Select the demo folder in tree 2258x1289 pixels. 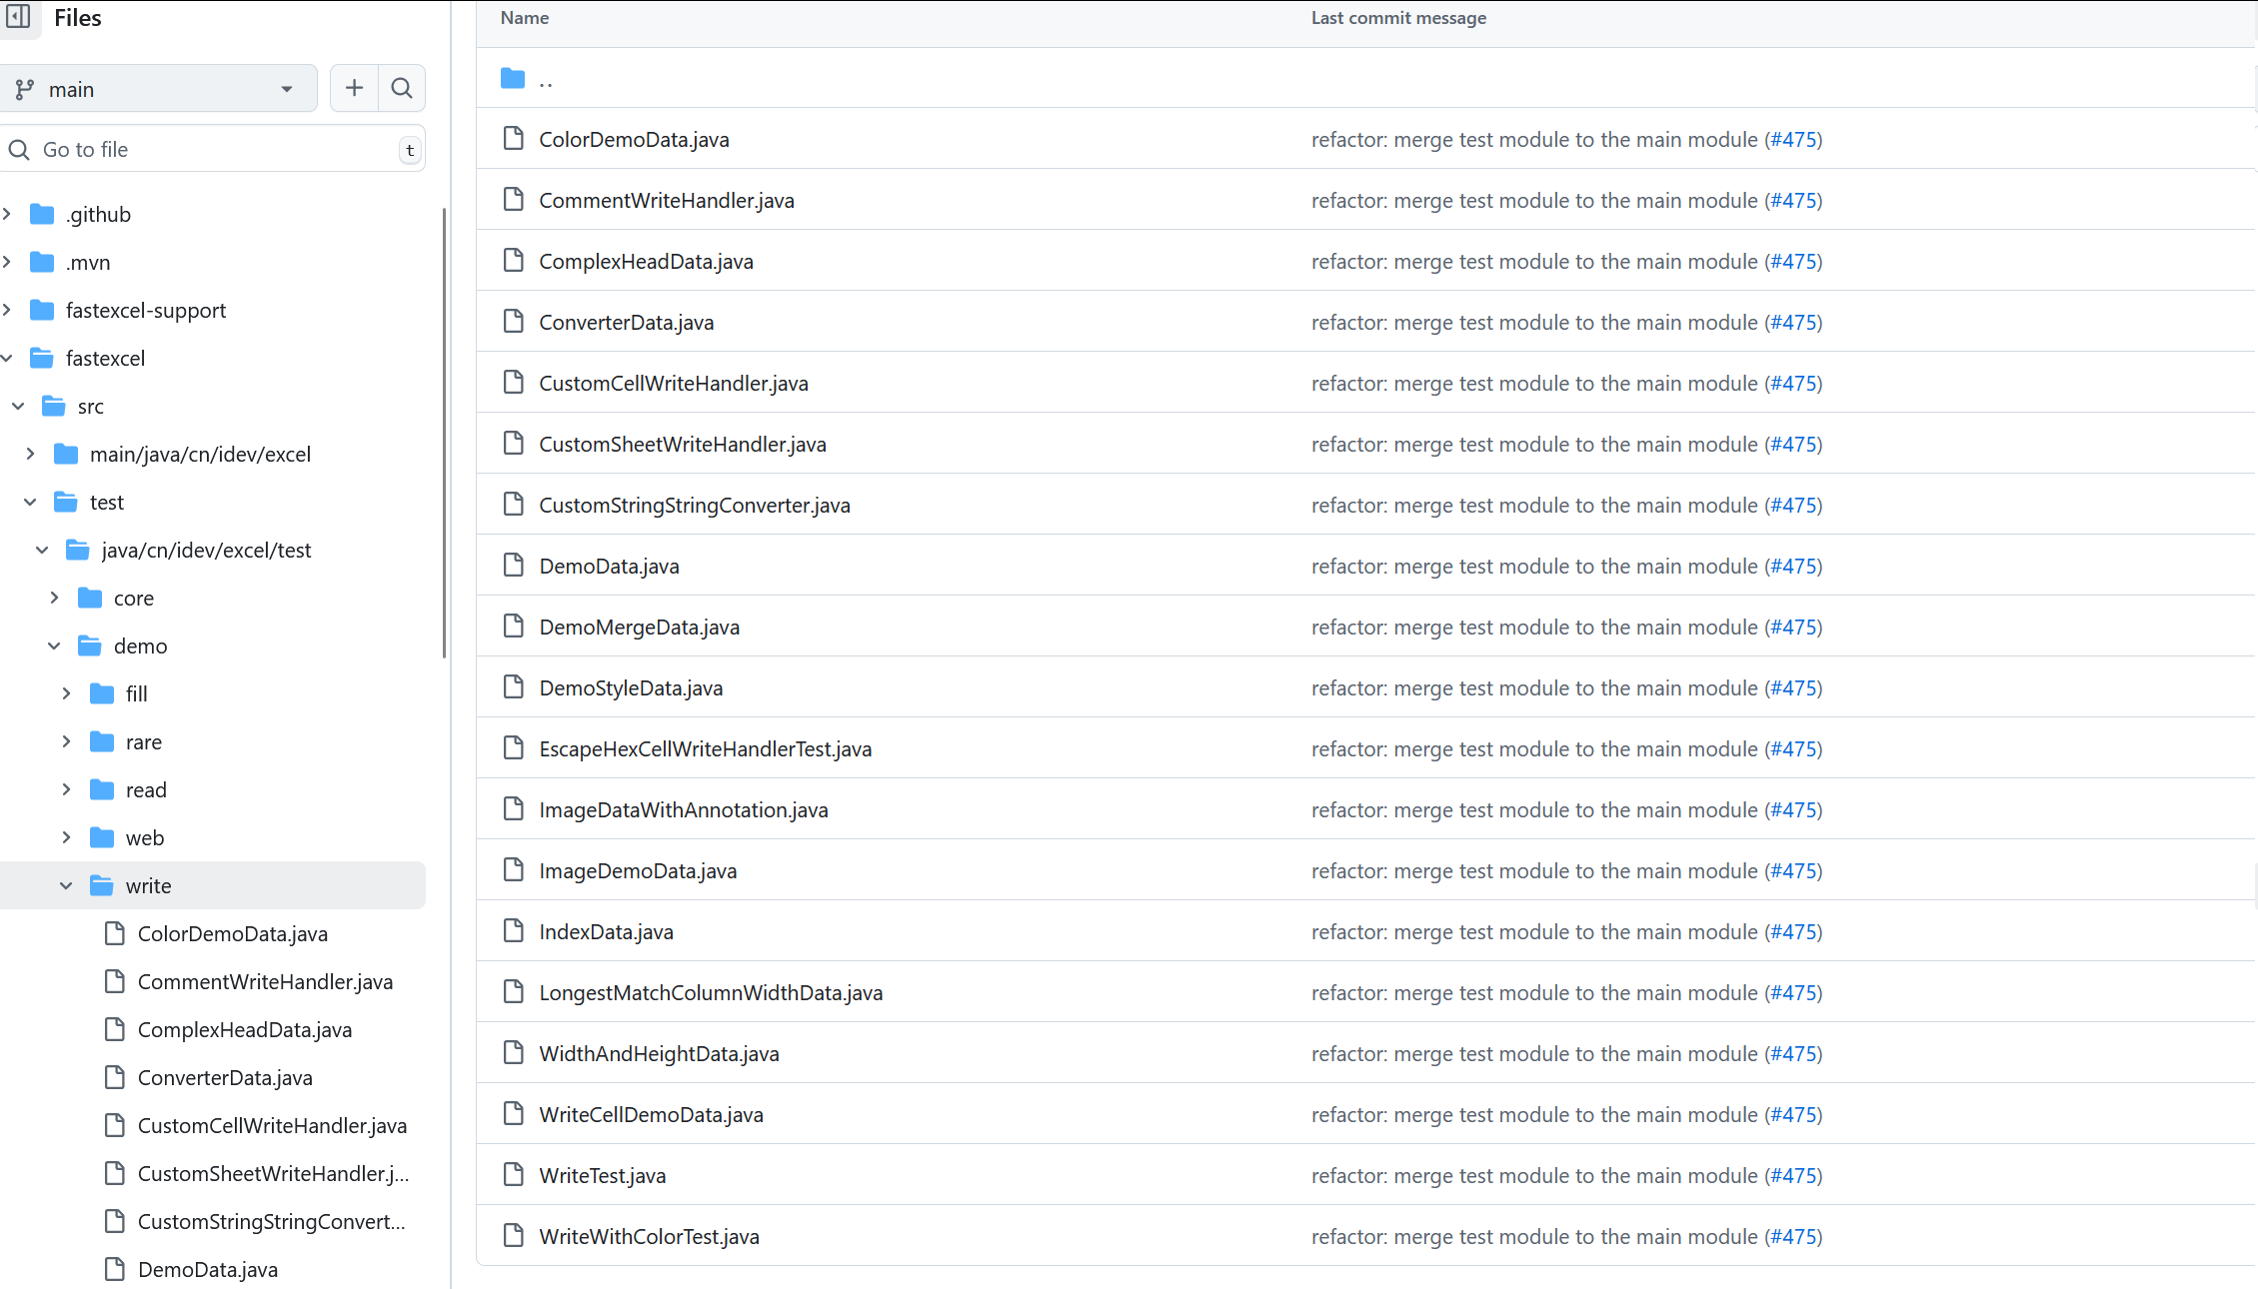(140, 645)
